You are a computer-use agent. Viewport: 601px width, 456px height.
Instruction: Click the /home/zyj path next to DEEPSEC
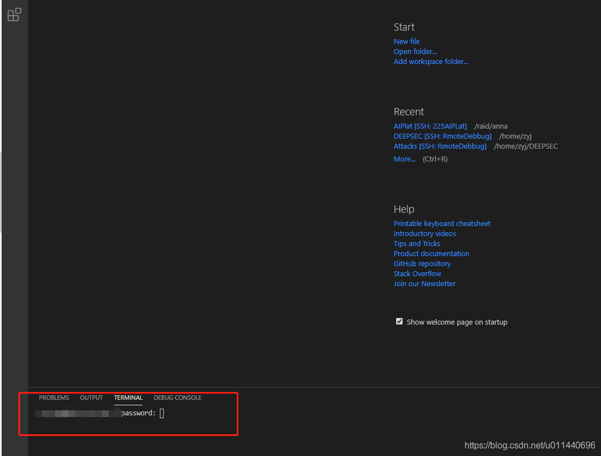(515, 136)
